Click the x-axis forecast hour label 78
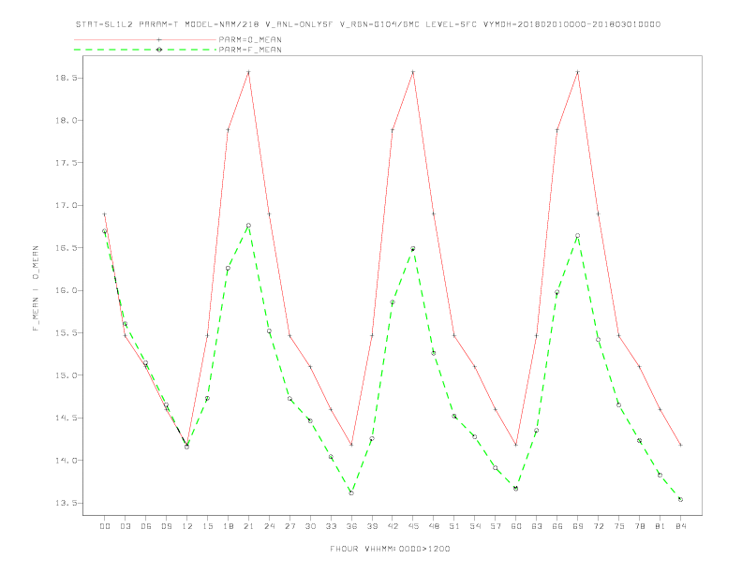 pos(640,526)
